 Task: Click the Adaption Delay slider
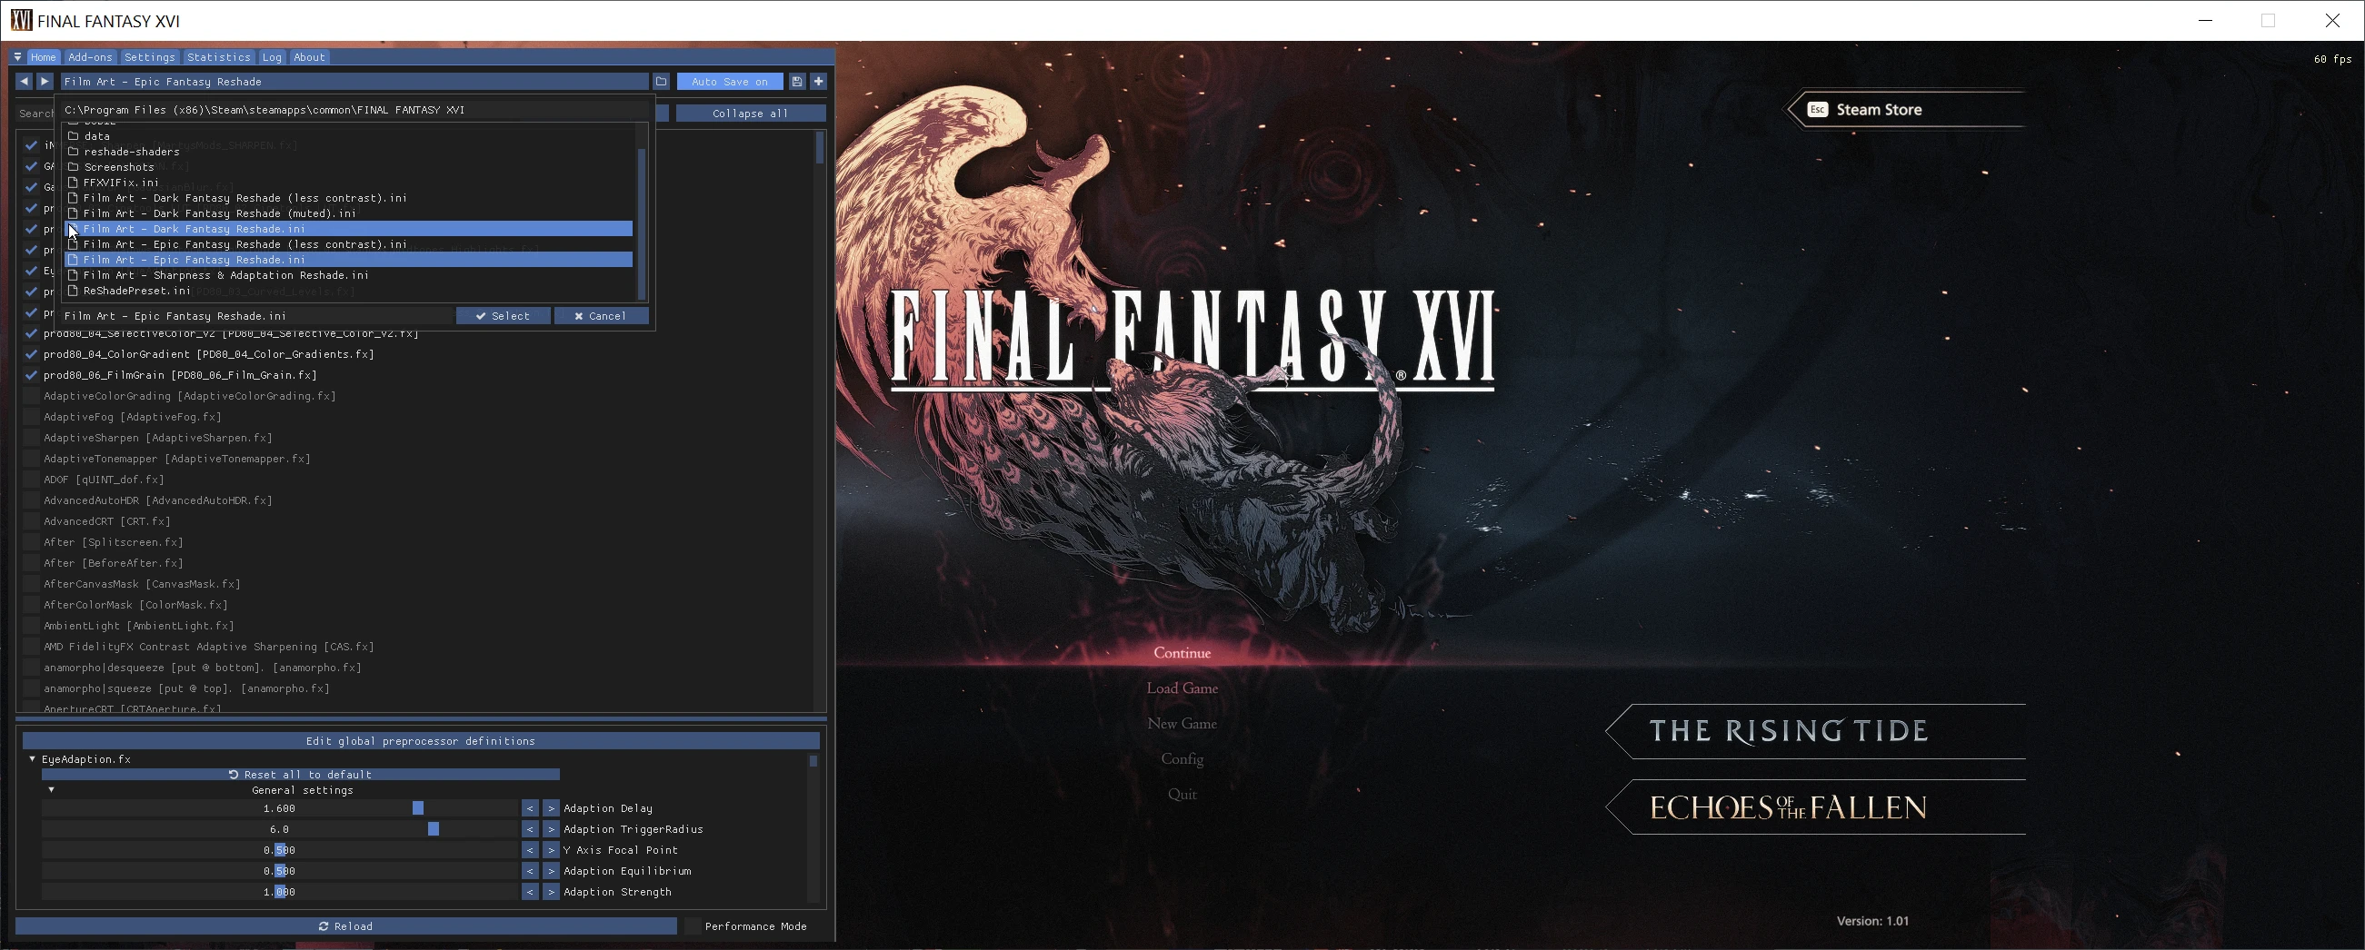coord(280,808)
